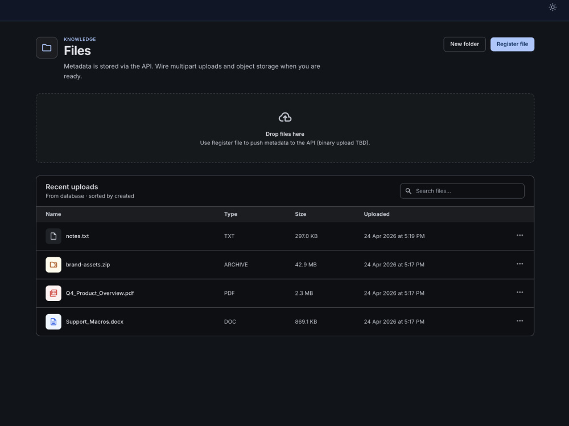Image resolution: width=569 pixels, height=426 pixels.
Task: Click the DOC type cell
Action: pos(230,321)
